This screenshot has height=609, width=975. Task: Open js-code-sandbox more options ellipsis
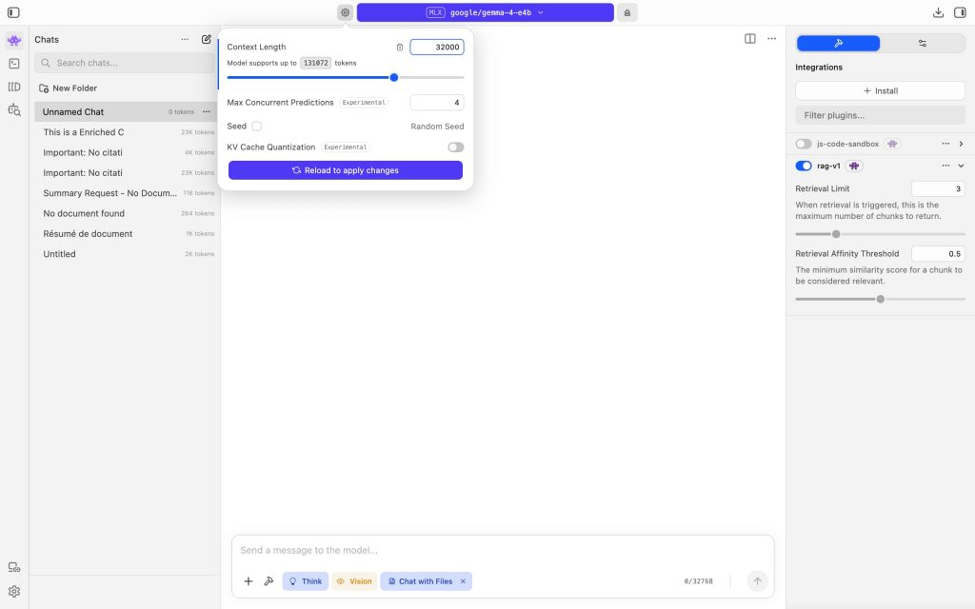(945, 144)
